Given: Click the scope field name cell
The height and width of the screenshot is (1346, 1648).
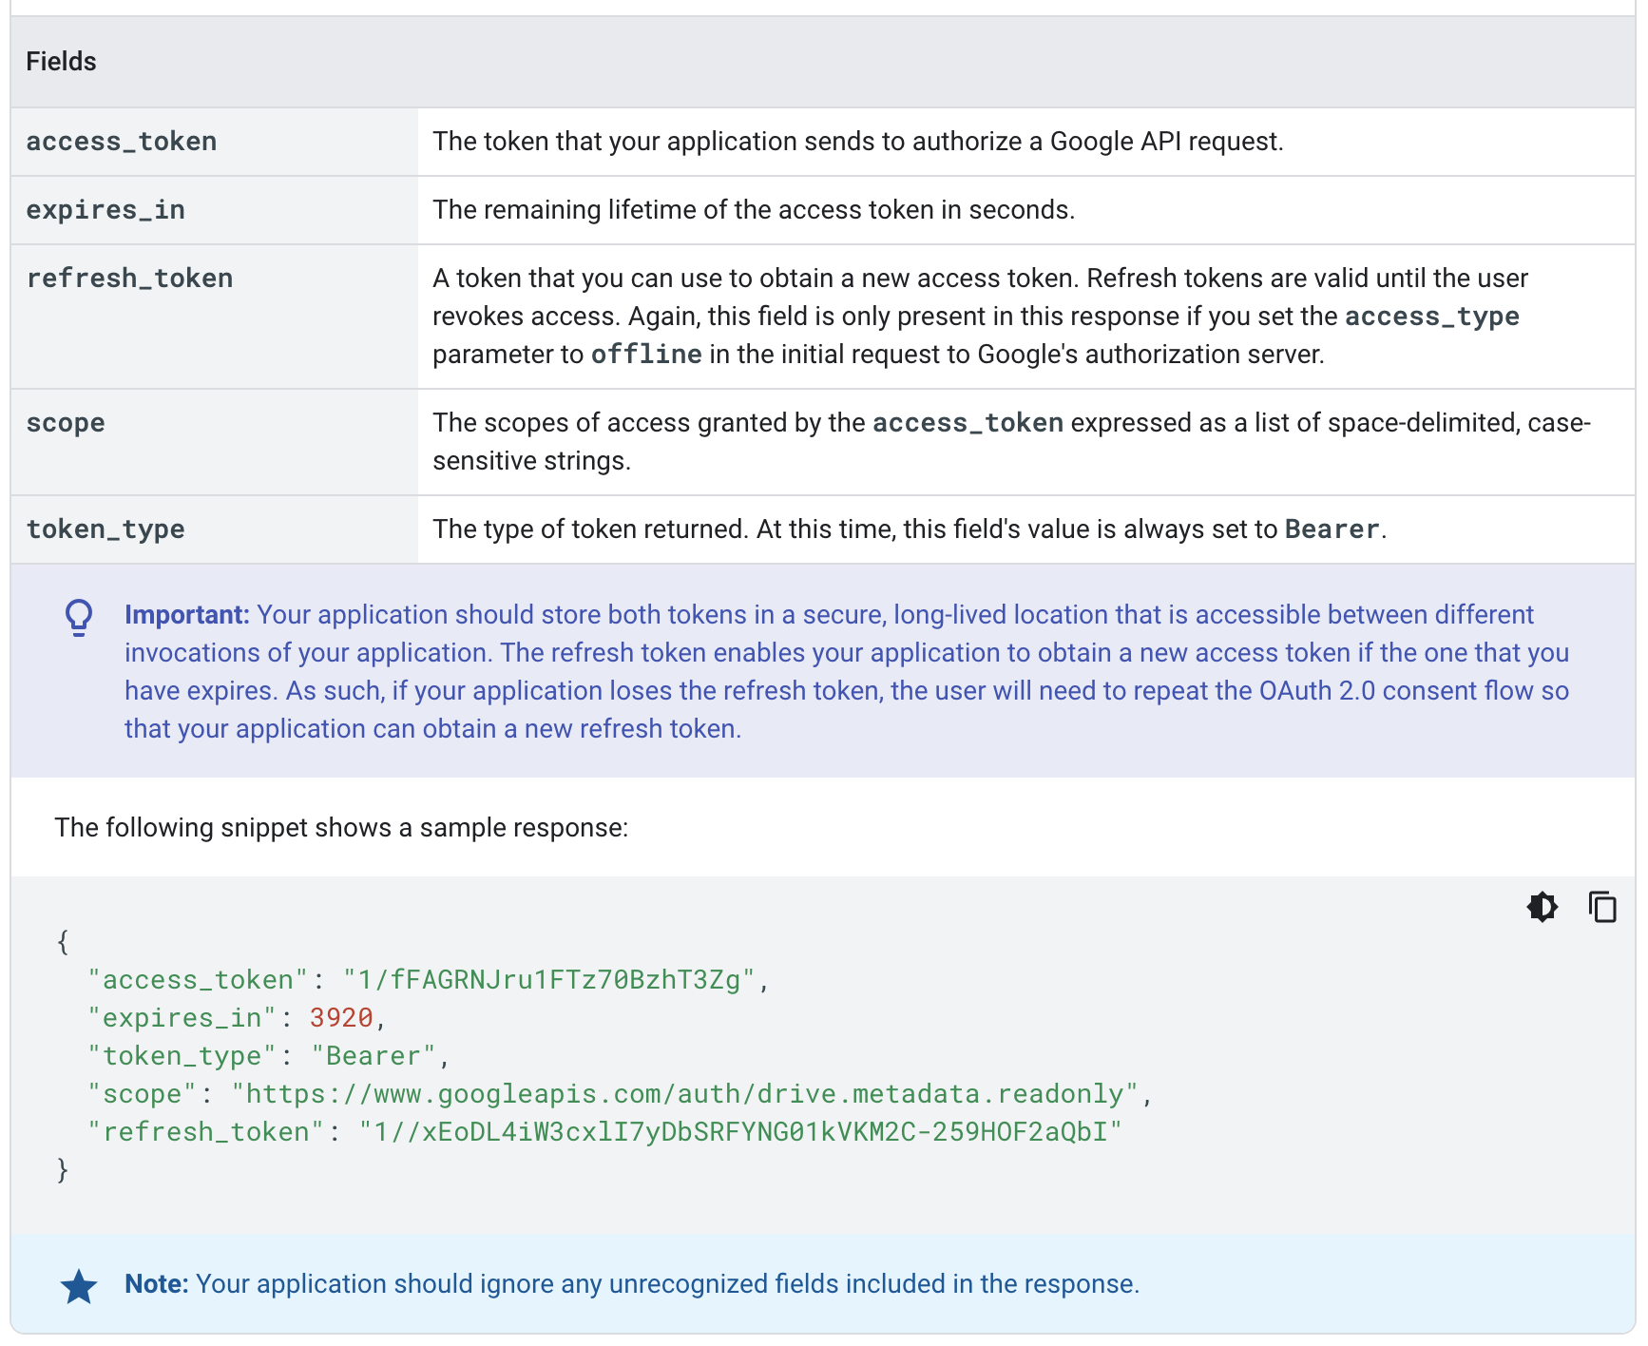Looking at the screenshot, I should click(215, 442).
